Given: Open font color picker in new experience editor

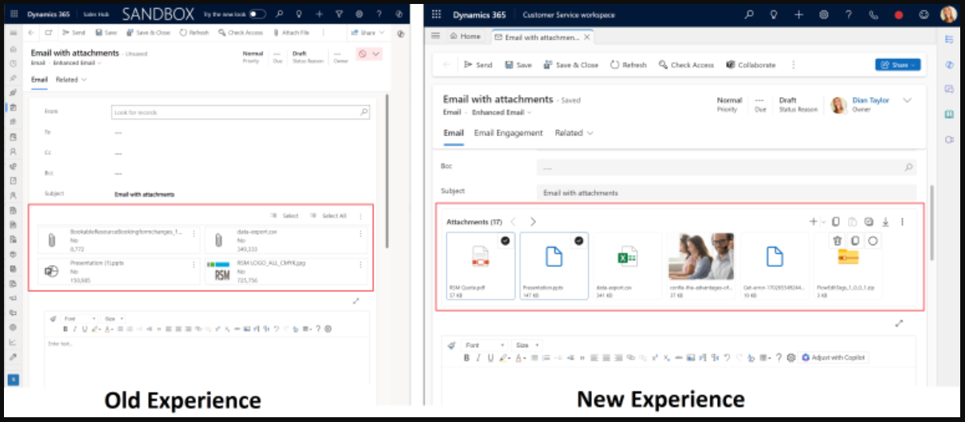Looking at the screenshot, I should coord(520,358).
